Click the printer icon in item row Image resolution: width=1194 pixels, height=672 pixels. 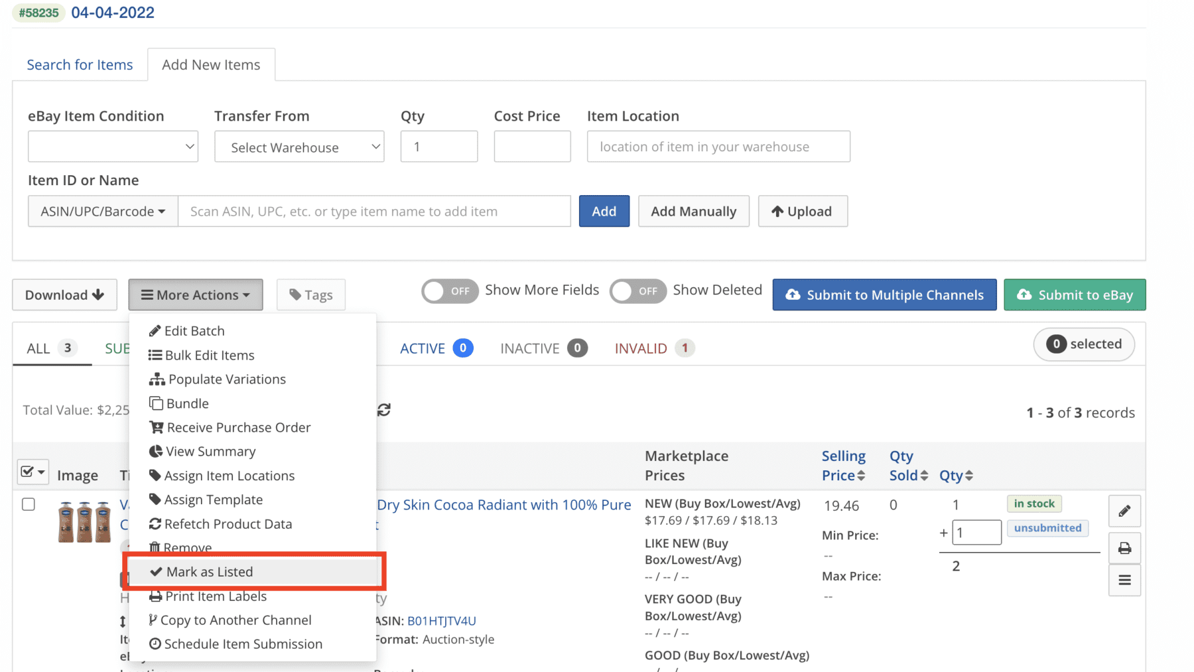click(x=1124, y=548)
